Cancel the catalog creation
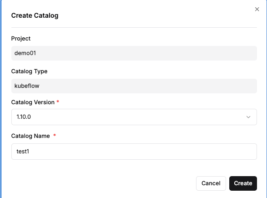The height and width of the screenshot is (198, 267). (211, 183)
